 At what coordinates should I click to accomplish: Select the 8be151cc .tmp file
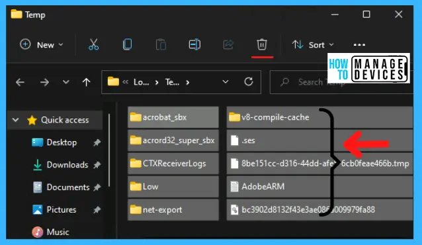(319, 164)
